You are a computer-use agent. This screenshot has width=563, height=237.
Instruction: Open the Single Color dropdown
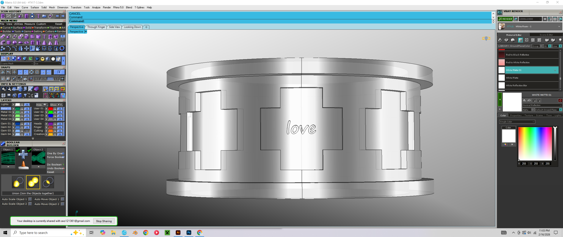(517, 122)
